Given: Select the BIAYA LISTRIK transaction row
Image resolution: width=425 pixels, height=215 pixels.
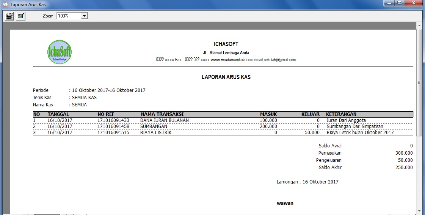Looking at the screenshot, I should pyautogui.click(x=156, y=133).
